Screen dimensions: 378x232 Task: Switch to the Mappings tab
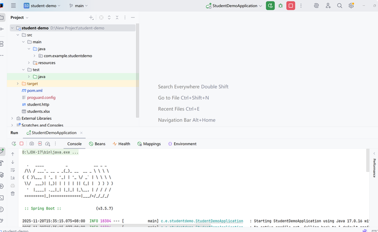tap(148, 144)
